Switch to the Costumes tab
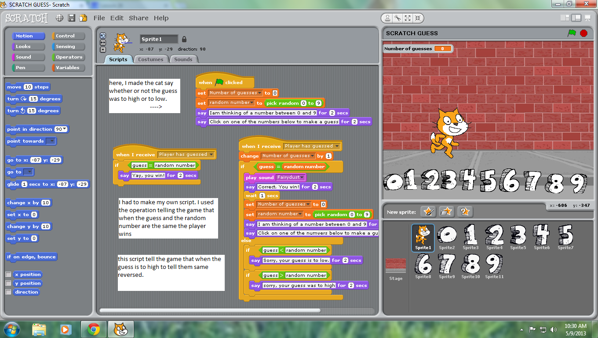Image resolution: width=598 pixels, height=338 pixels. pos(151,59)
